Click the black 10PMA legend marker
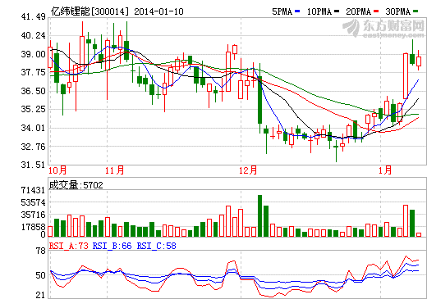Image resolution: width=427 pixels, height=299 pixels. (337, 11)
